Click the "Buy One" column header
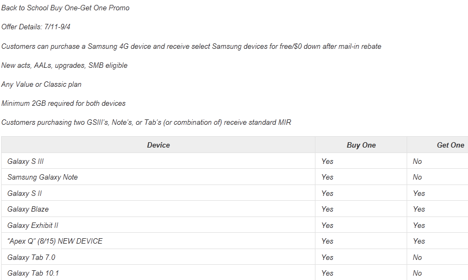The height and width of the screenshot is (280, 468). [x=361, y=145]
